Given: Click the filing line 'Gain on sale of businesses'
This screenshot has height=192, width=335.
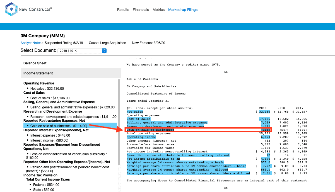Looking at the screenshot, I should pyautogui.click(x=150, y=130).
